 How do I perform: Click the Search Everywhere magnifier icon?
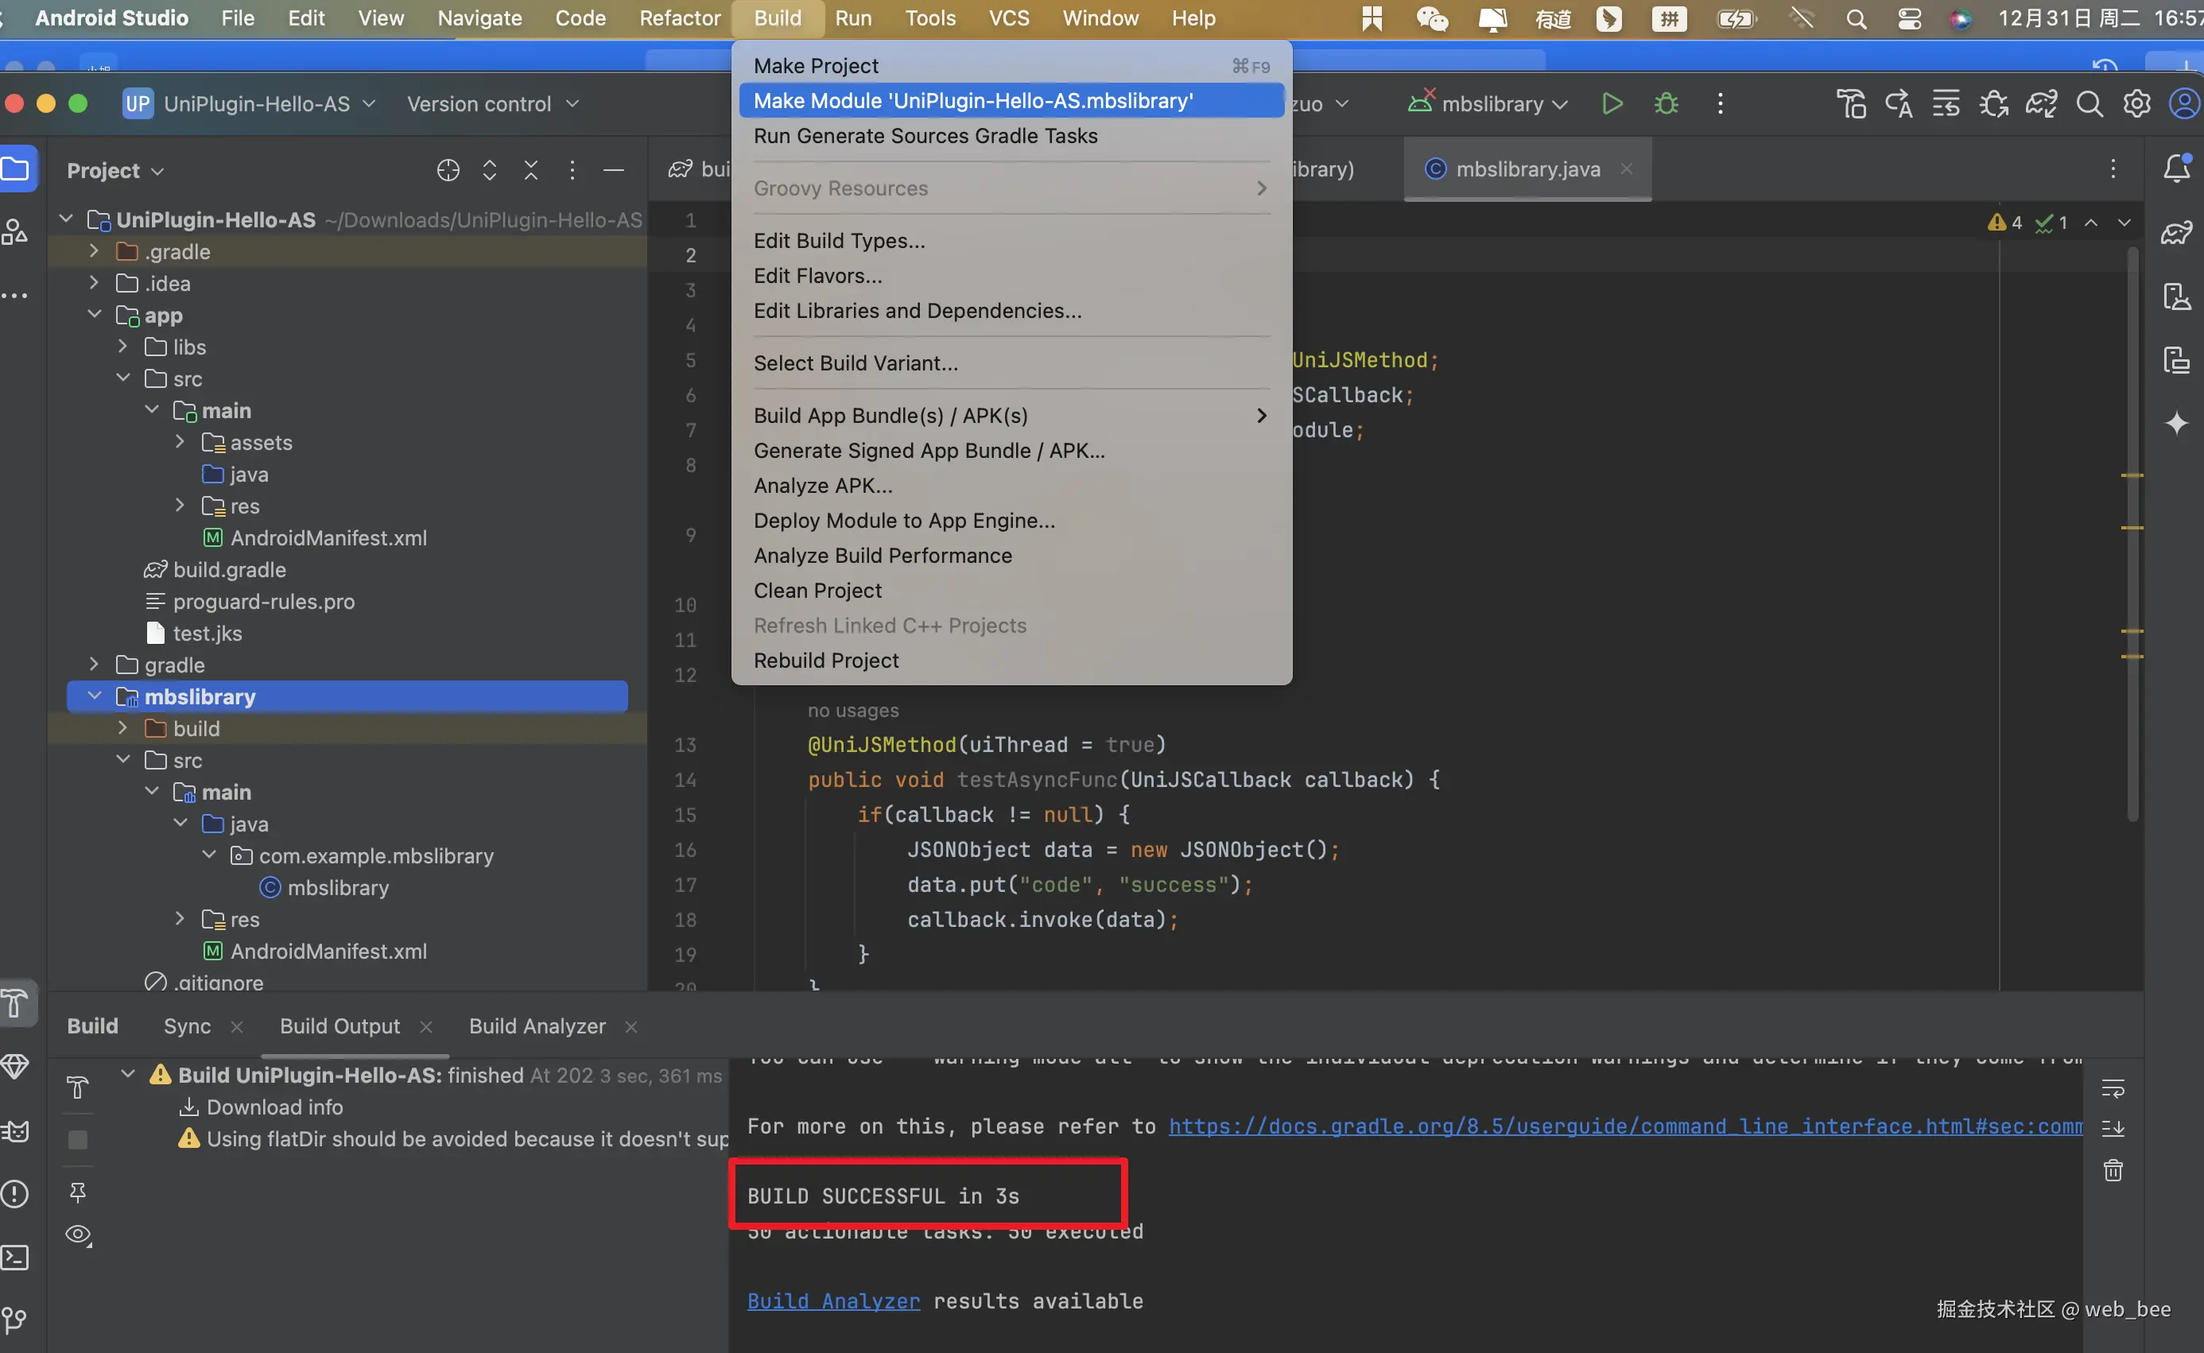tap(2089, 104)
